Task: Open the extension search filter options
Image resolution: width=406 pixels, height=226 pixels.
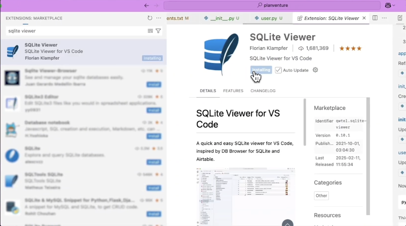Action: coord(158,31)
